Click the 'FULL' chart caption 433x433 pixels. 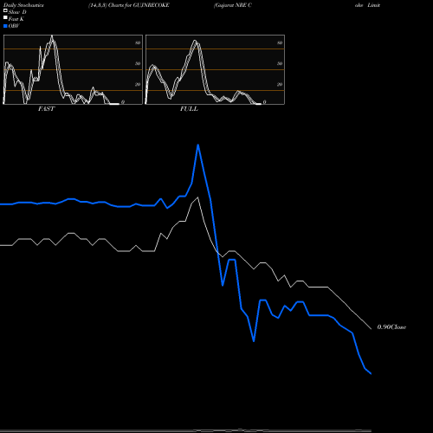(x=189, y=109)
